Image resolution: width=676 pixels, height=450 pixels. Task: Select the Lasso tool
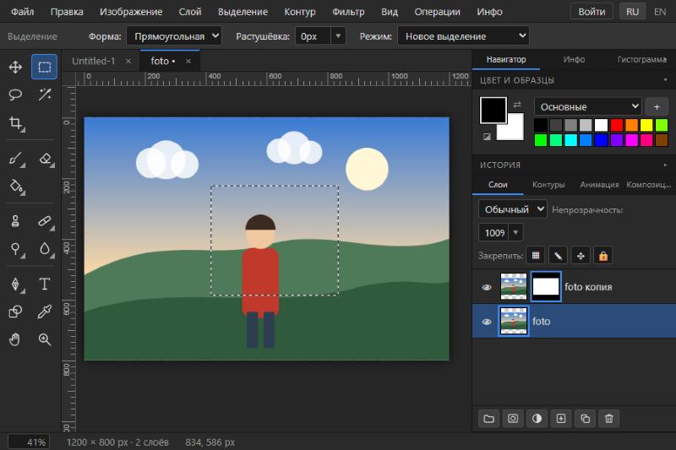point(15,95)
